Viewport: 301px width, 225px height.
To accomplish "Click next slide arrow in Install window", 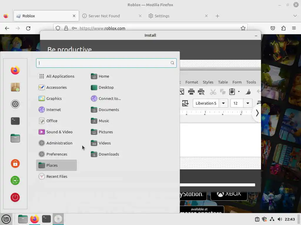I will [257, 113].
